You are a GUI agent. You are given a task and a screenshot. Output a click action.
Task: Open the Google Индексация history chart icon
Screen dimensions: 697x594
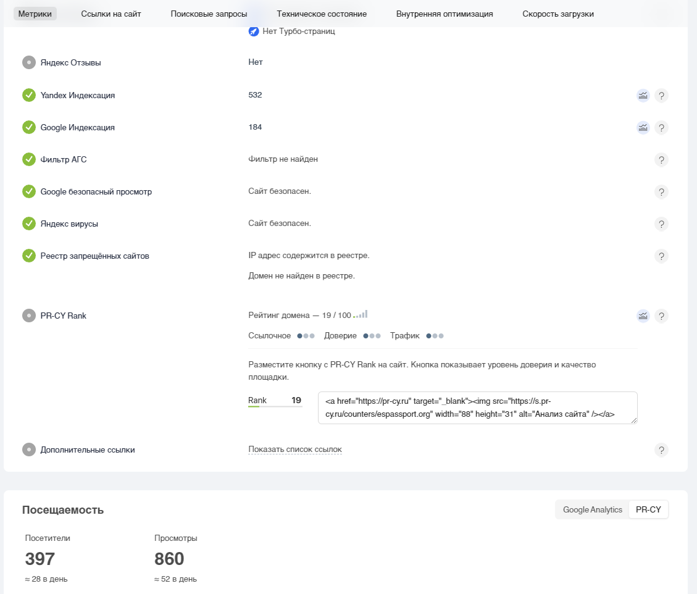click(643, 128)
